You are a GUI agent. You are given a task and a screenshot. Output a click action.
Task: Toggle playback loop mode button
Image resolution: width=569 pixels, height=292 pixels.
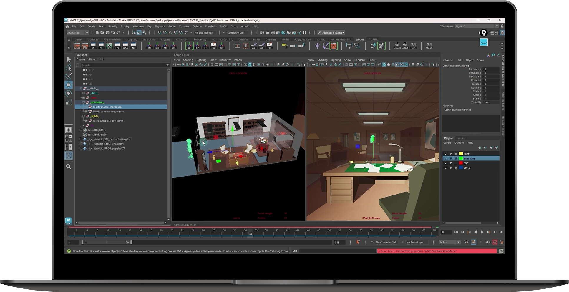click(x=466, y=242)
